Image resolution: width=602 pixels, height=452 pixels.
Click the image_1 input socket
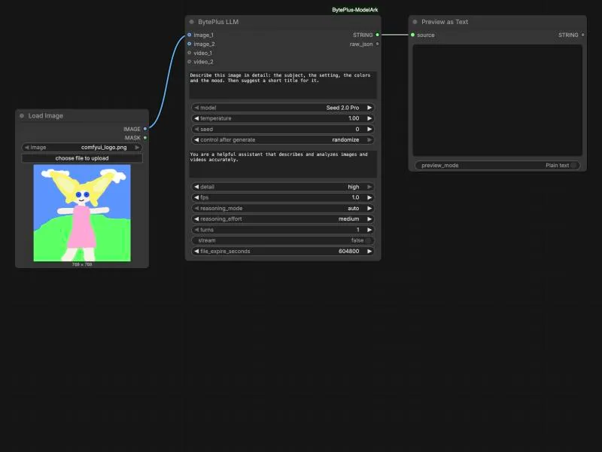click(190, 35)
